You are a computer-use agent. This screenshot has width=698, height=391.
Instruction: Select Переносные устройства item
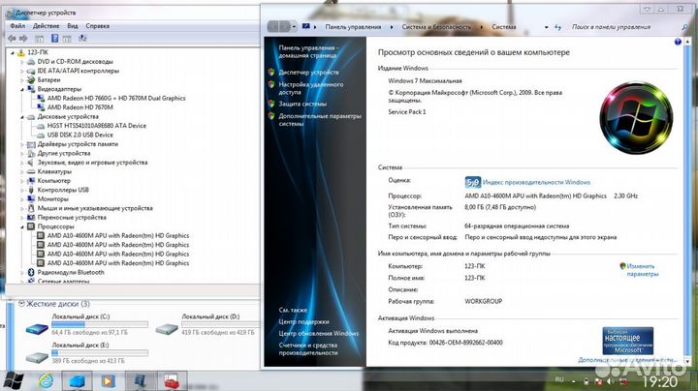tap(72, 217)
